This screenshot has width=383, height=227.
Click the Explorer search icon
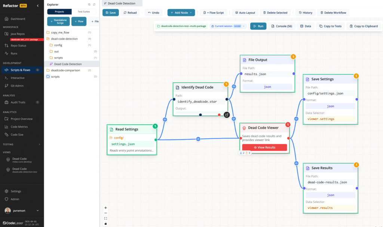89,4
